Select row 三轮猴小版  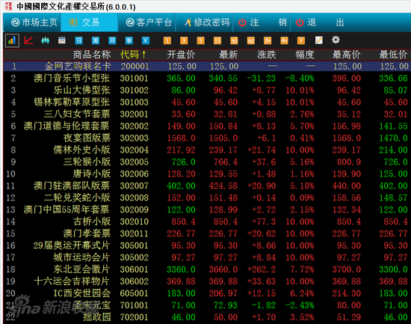click(x=207, y=162)
